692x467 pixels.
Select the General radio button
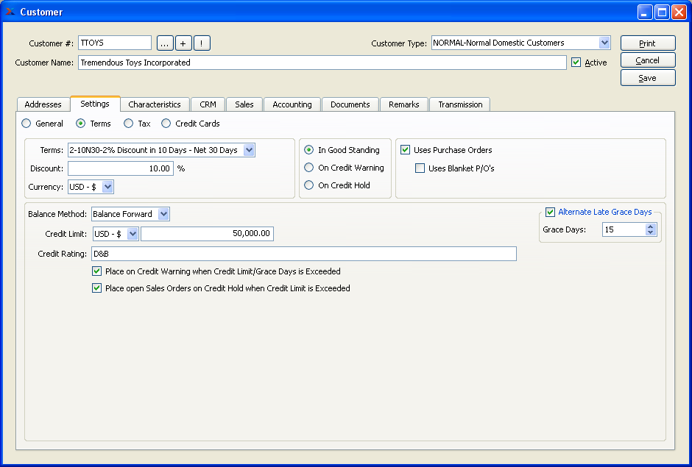[x=27, y=124]
